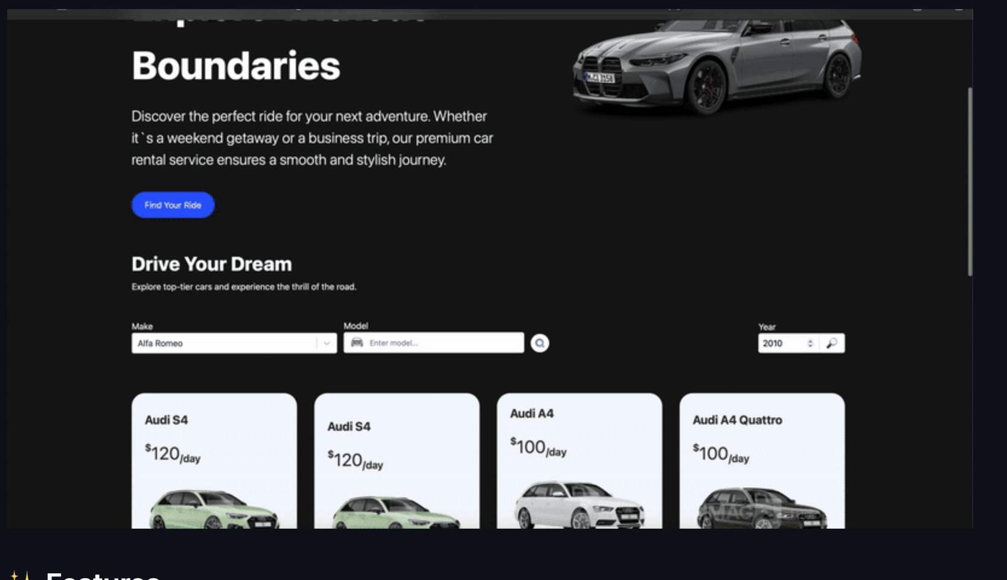Choose the Audi A4 Quattro card
The width and height of the screenshot is (1007, 580).
coord(762,460)
